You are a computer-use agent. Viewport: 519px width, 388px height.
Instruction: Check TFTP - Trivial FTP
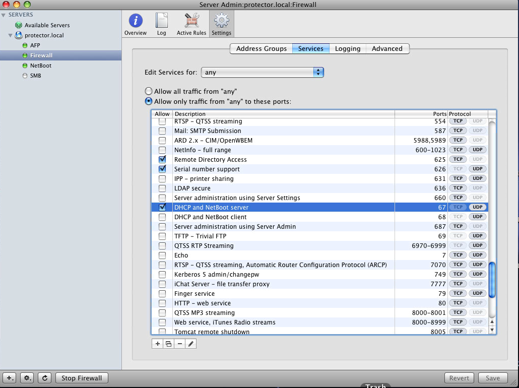162,236
